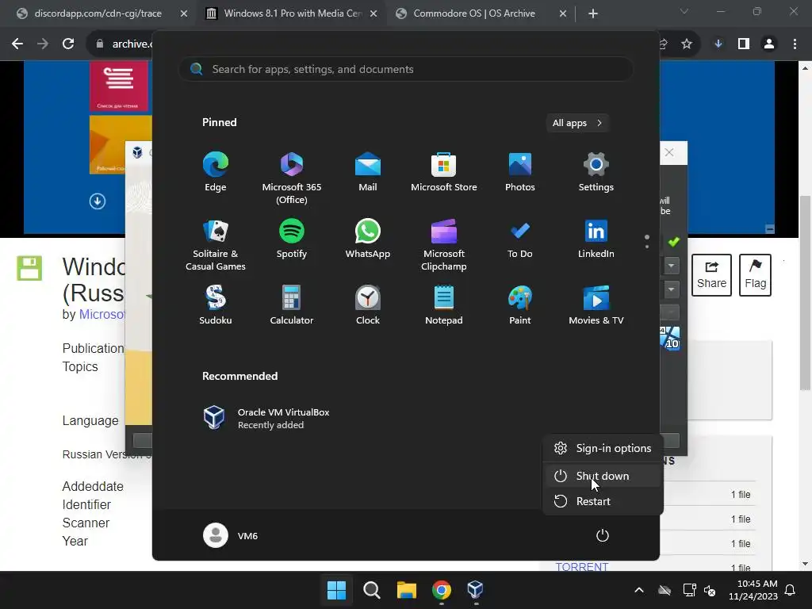Image resolution: width=812 pixels, height=609 pixels.
Task: Launch Solitaire & Casual Games
Action: click(x=216, y=244)
